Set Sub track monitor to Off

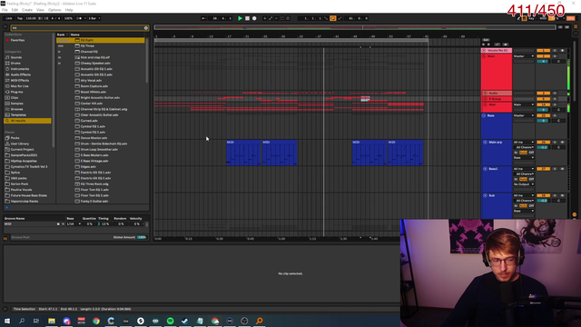coord(531,206)
